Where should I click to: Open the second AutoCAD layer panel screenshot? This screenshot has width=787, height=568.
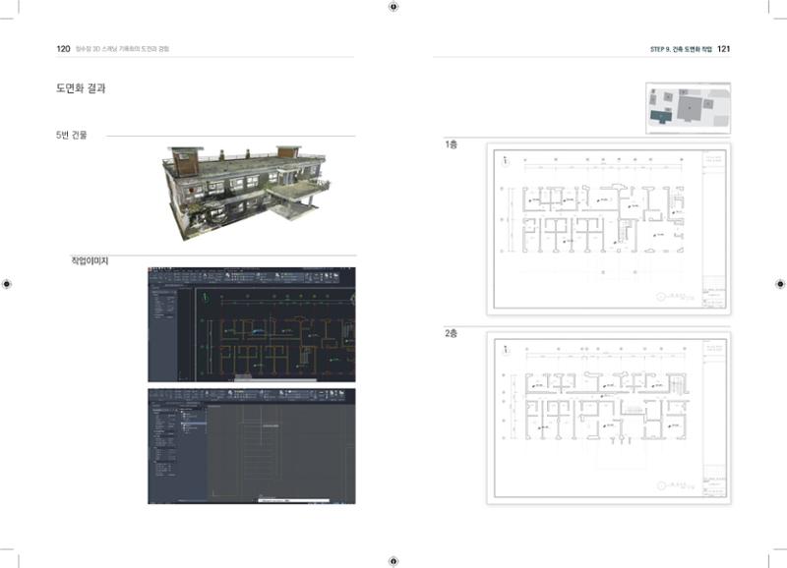tap(252, 446)
